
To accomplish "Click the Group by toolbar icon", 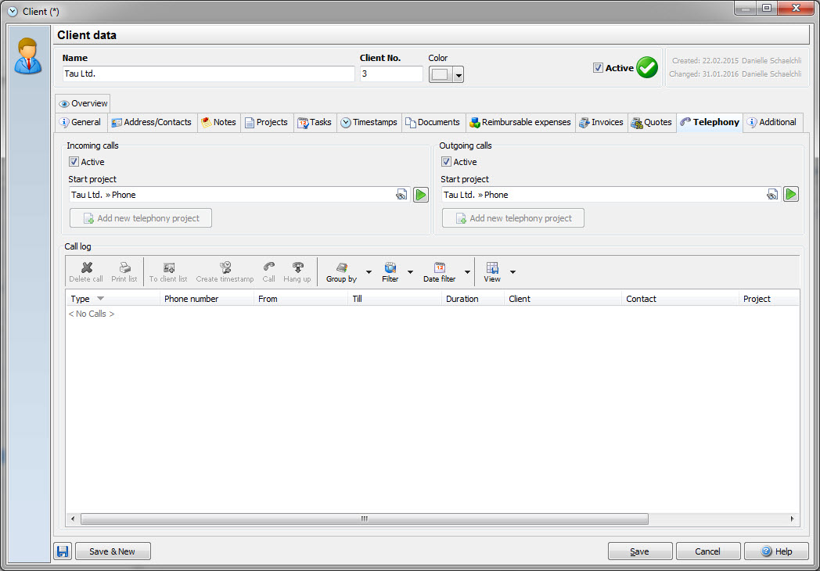I will tap(341, 268).
